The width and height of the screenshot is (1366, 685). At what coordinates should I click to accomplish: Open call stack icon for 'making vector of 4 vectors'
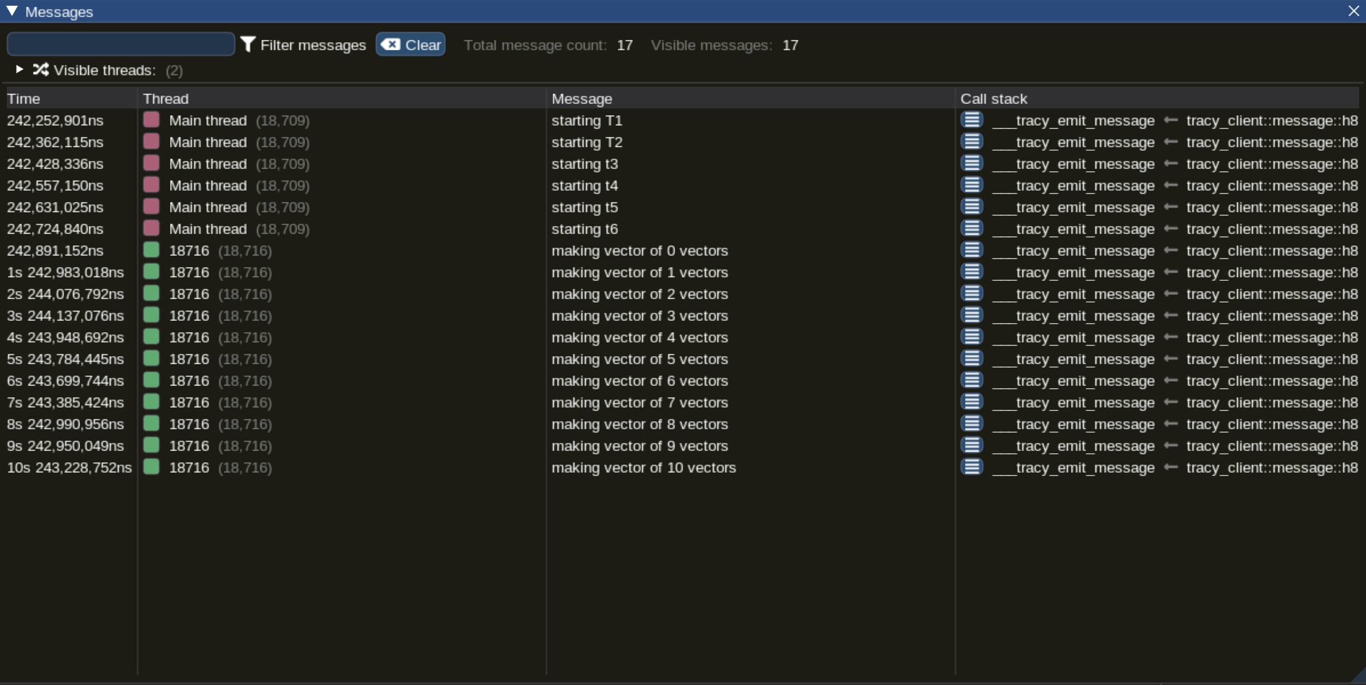(x=971, y=337)
